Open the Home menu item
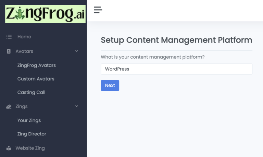 [x=24, y=37]
